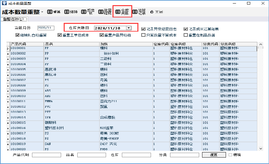The height and width of the screenshot is (164, 269).
Task: Uncheck 记录异常修复日志 checkbox
Action: pos(144,29)
